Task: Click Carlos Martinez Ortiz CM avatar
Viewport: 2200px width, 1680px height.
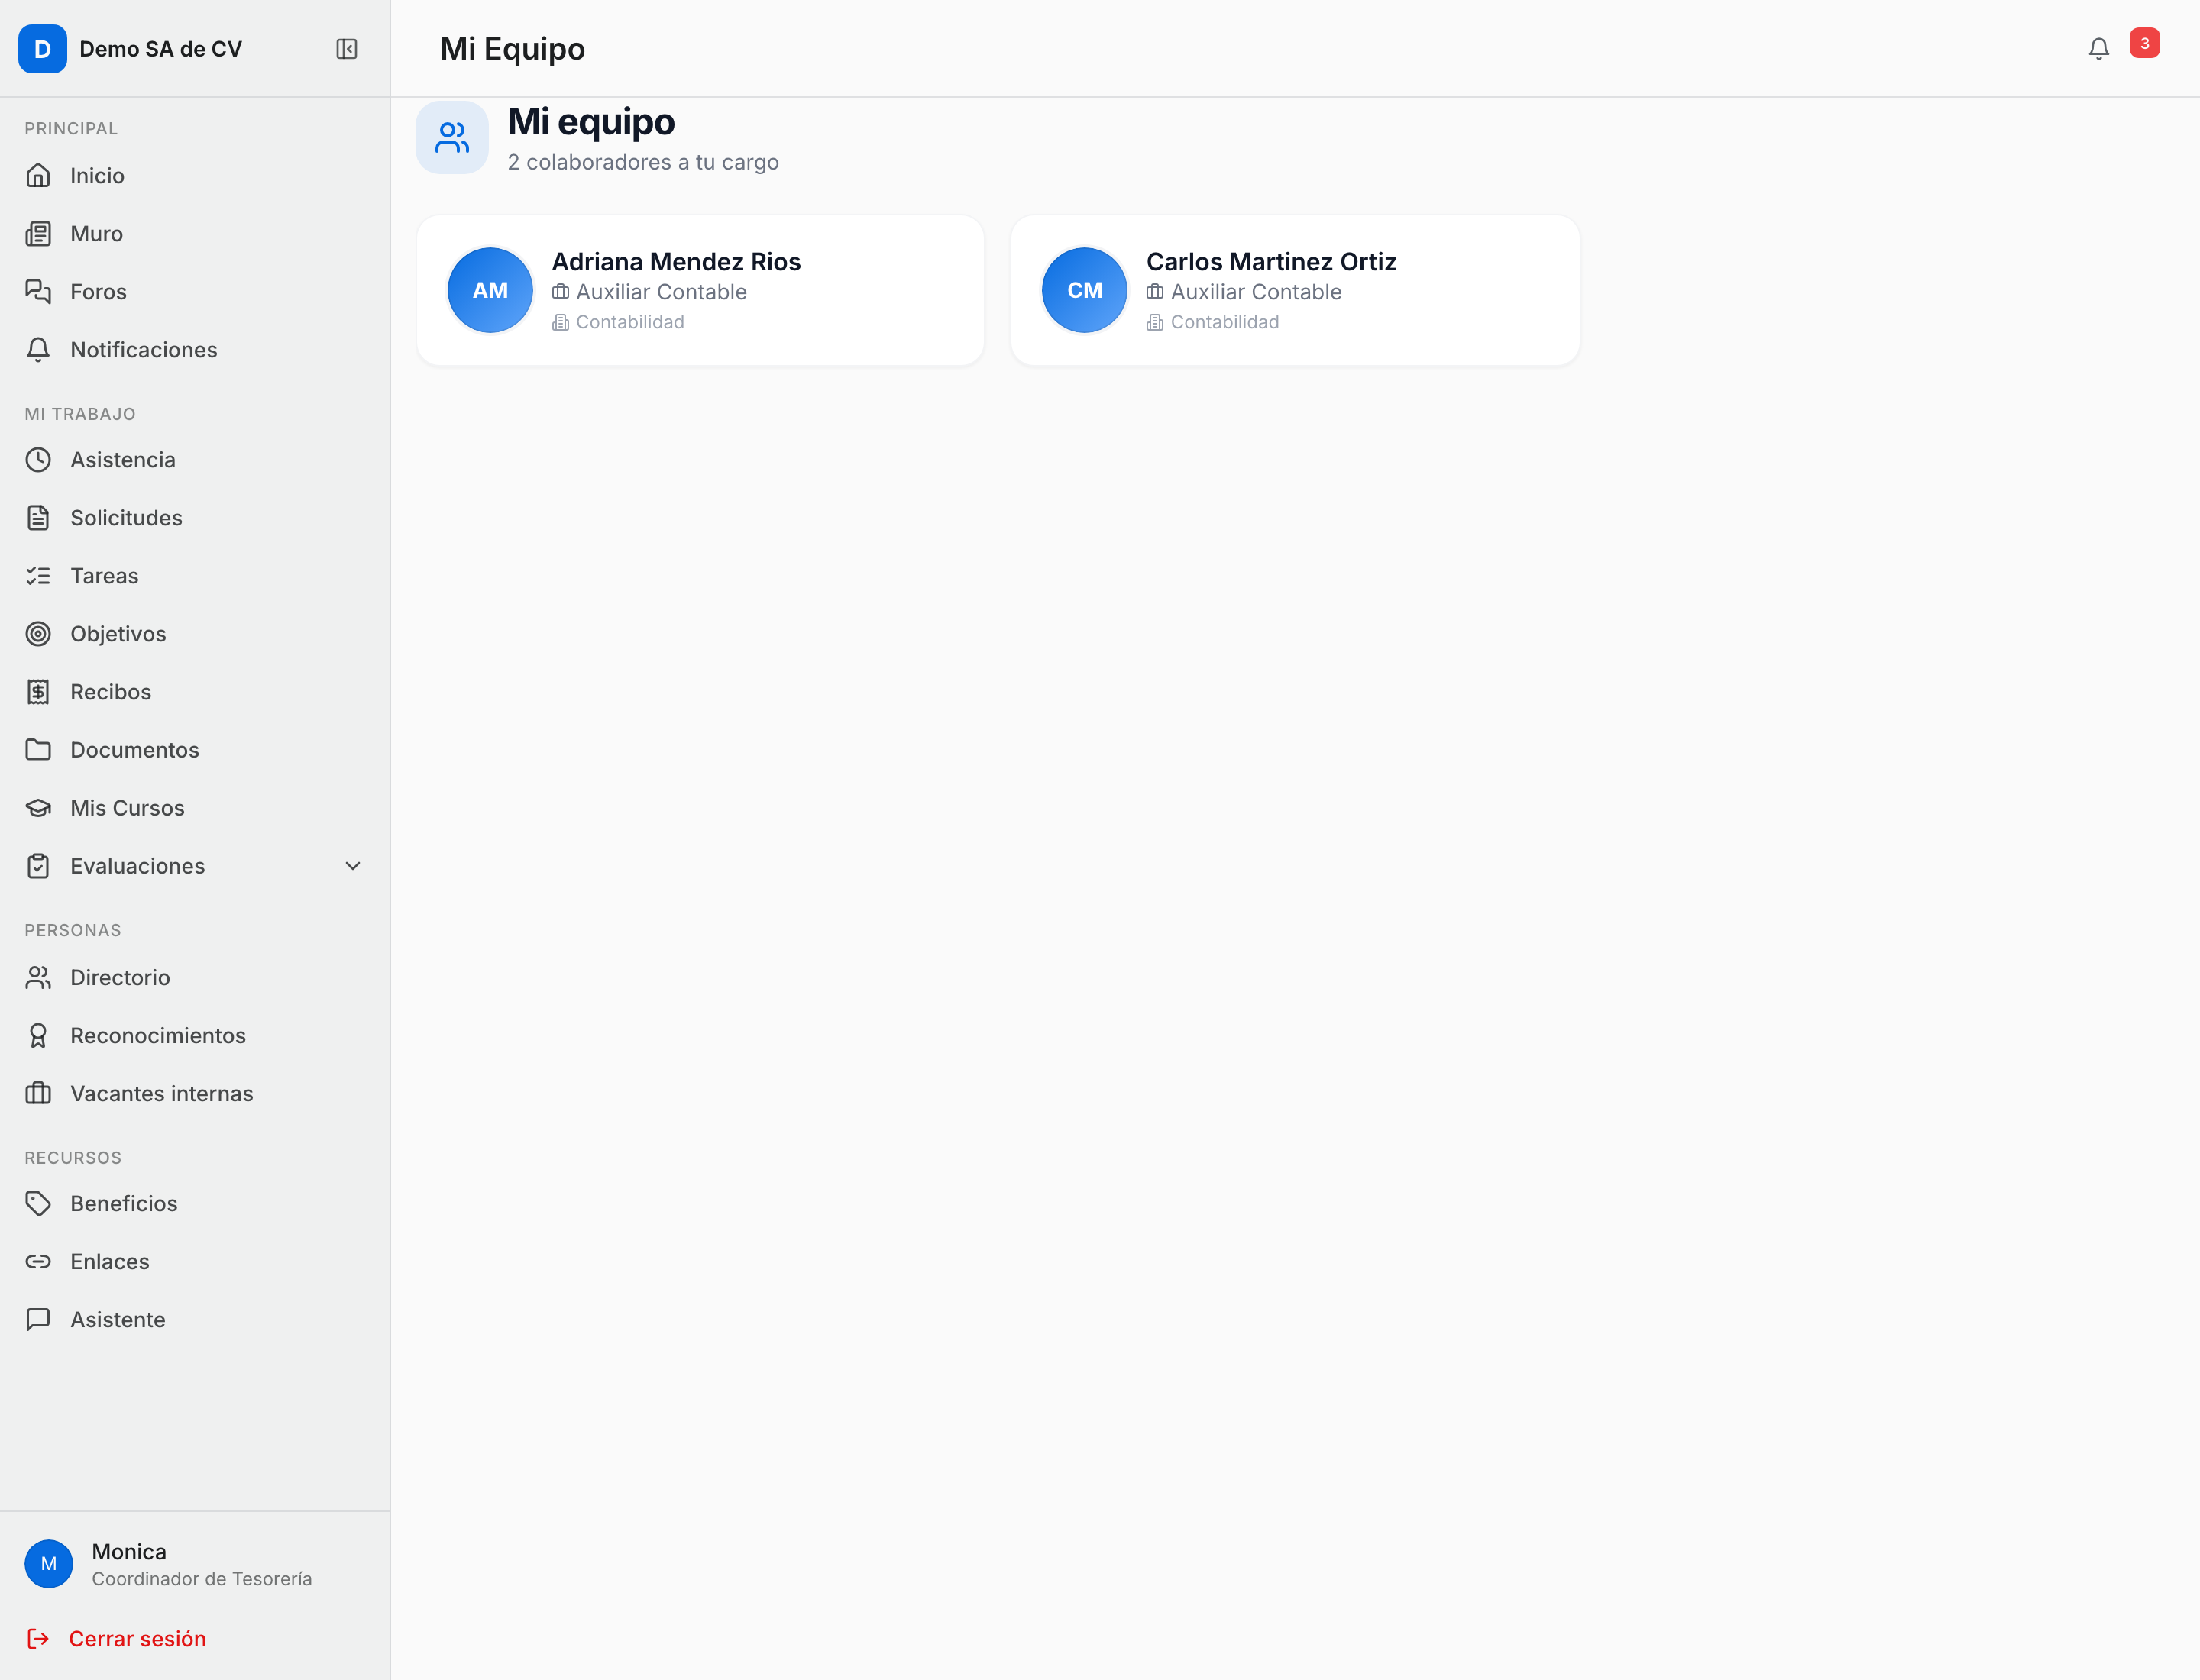Action: coord(1085,290)
